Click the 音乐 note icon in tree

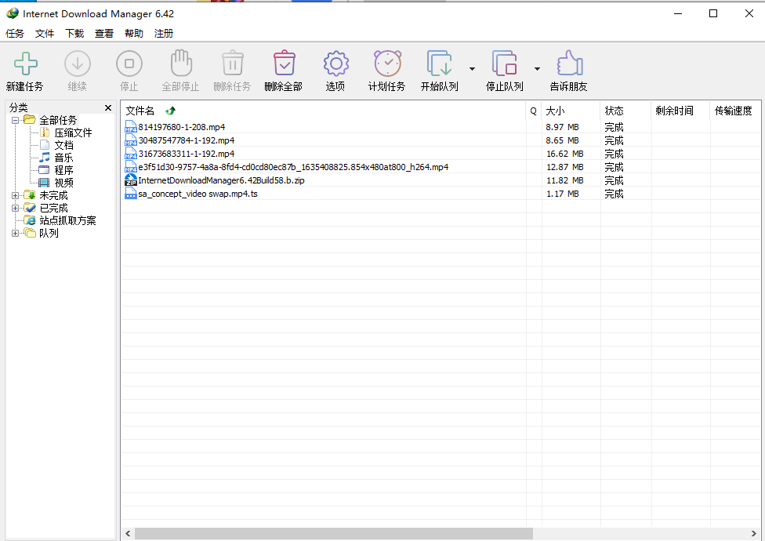click(x=45, y=157)
